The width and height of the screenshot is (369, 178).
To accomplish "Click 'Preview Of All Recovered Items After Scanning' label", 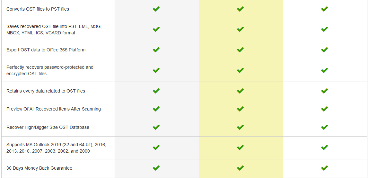I will click(54, 109).
